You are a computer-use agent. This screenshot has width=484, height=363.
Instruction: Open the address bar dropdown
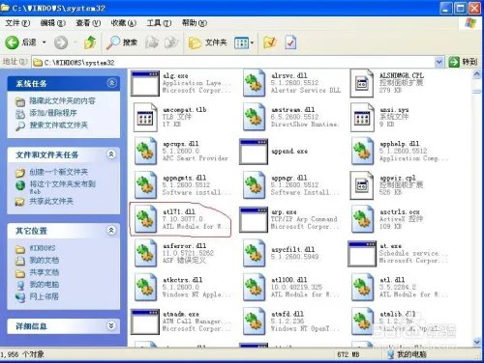point(439,62)
